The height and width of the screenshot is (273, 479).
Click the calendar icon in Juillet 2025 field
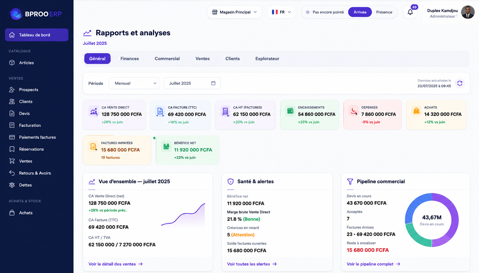[213, 83]
